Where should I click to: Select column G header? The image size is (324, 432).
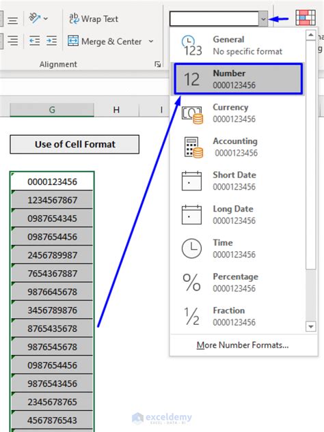pos(52,110)
